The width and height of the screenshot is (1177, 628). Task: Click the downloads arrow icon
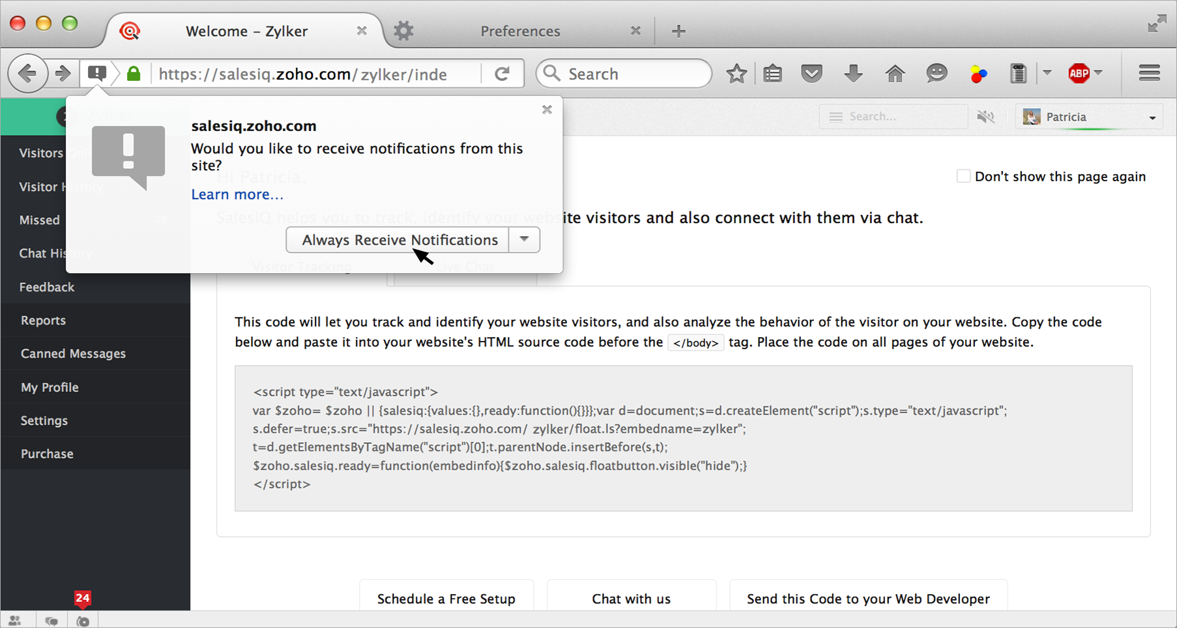coord(853,74)
